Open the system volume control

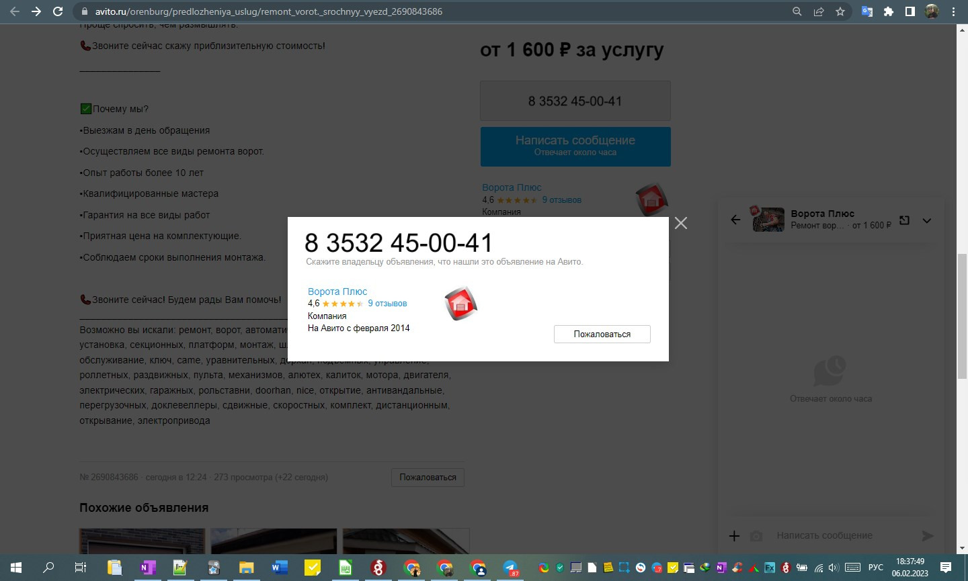pyautogui.click(x=834, y=568)
